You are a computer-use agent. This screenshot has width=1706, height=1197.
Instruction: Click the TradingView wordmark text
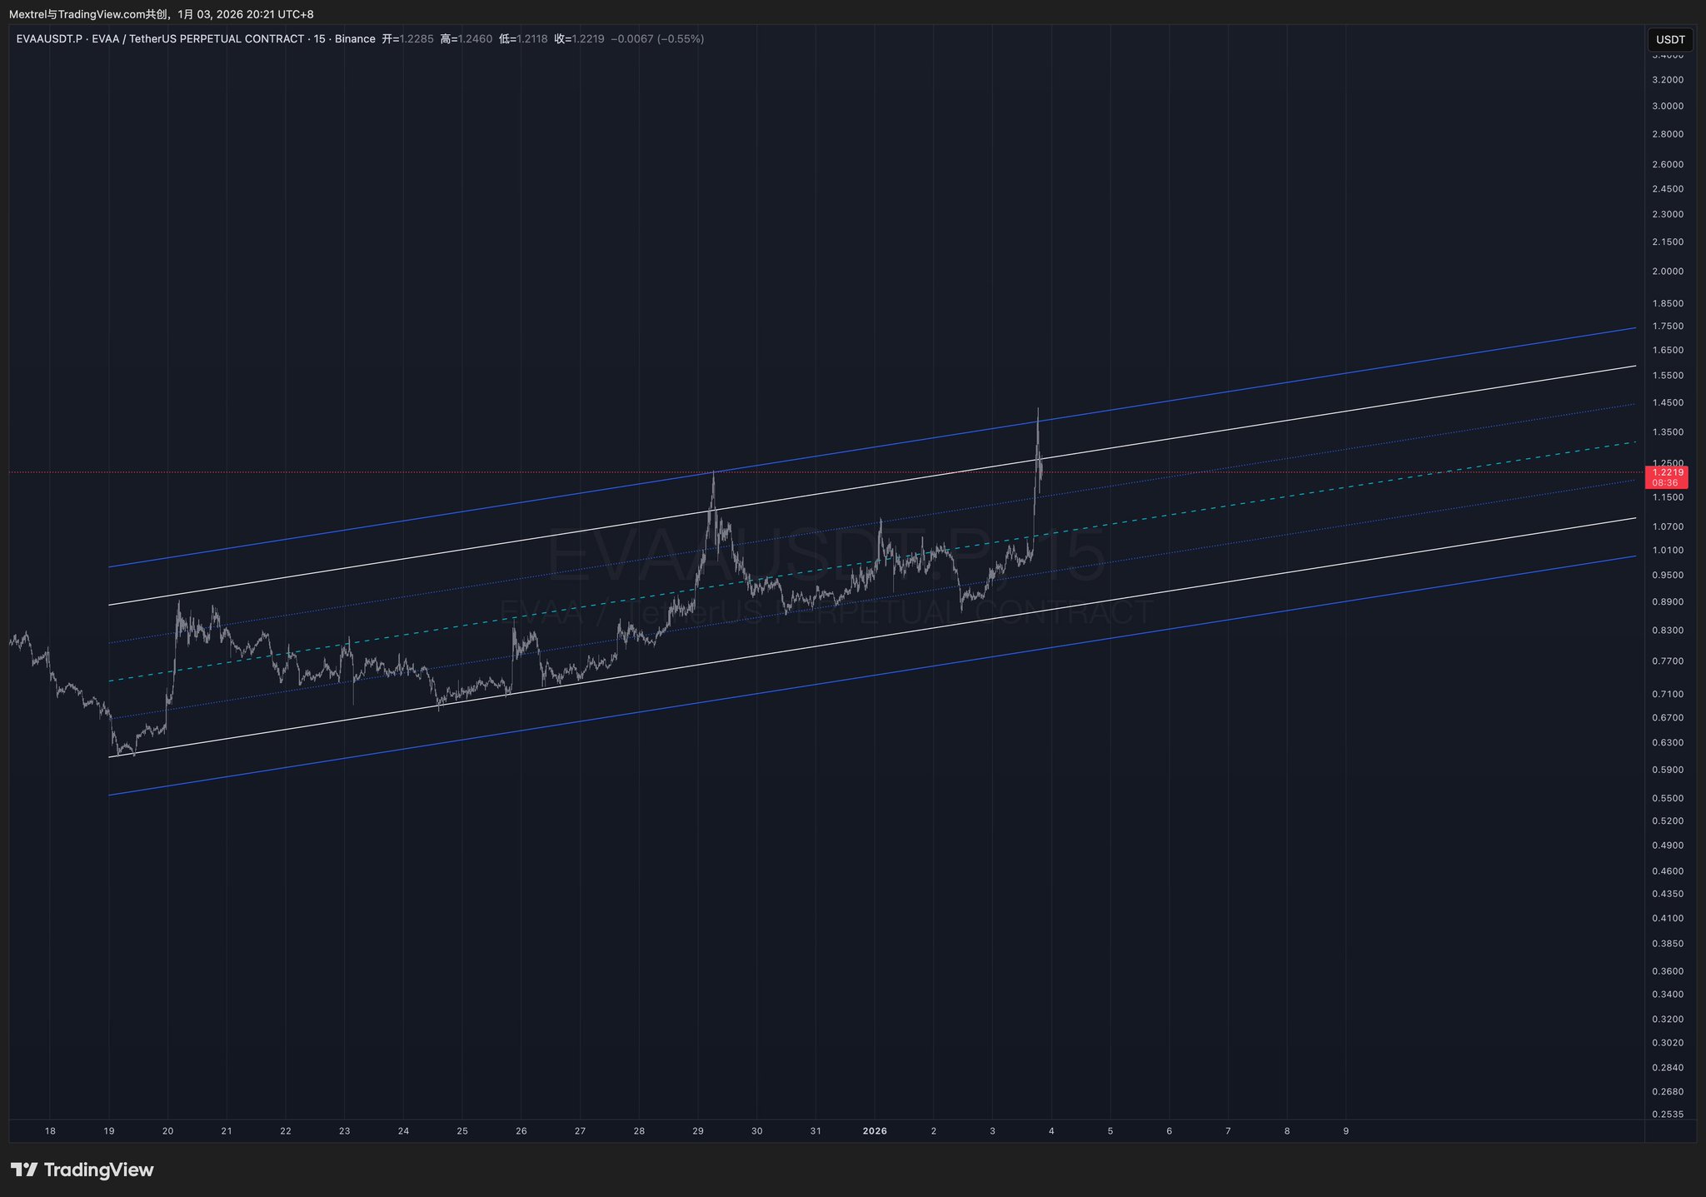pyautogui.click(x=98, y=1170)
